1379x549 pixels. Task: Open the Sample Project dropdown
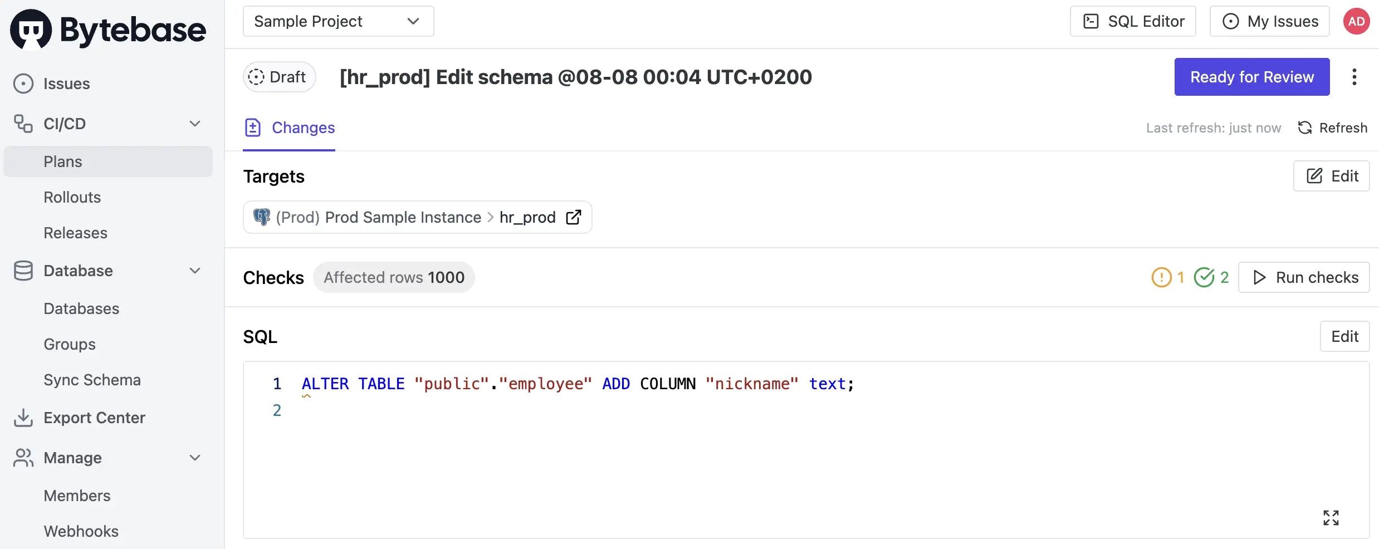click(x=338, y=21)
